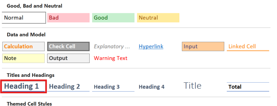277x106 pixels.
Task: Apply the Check Cell style
Action: (68, 46)
